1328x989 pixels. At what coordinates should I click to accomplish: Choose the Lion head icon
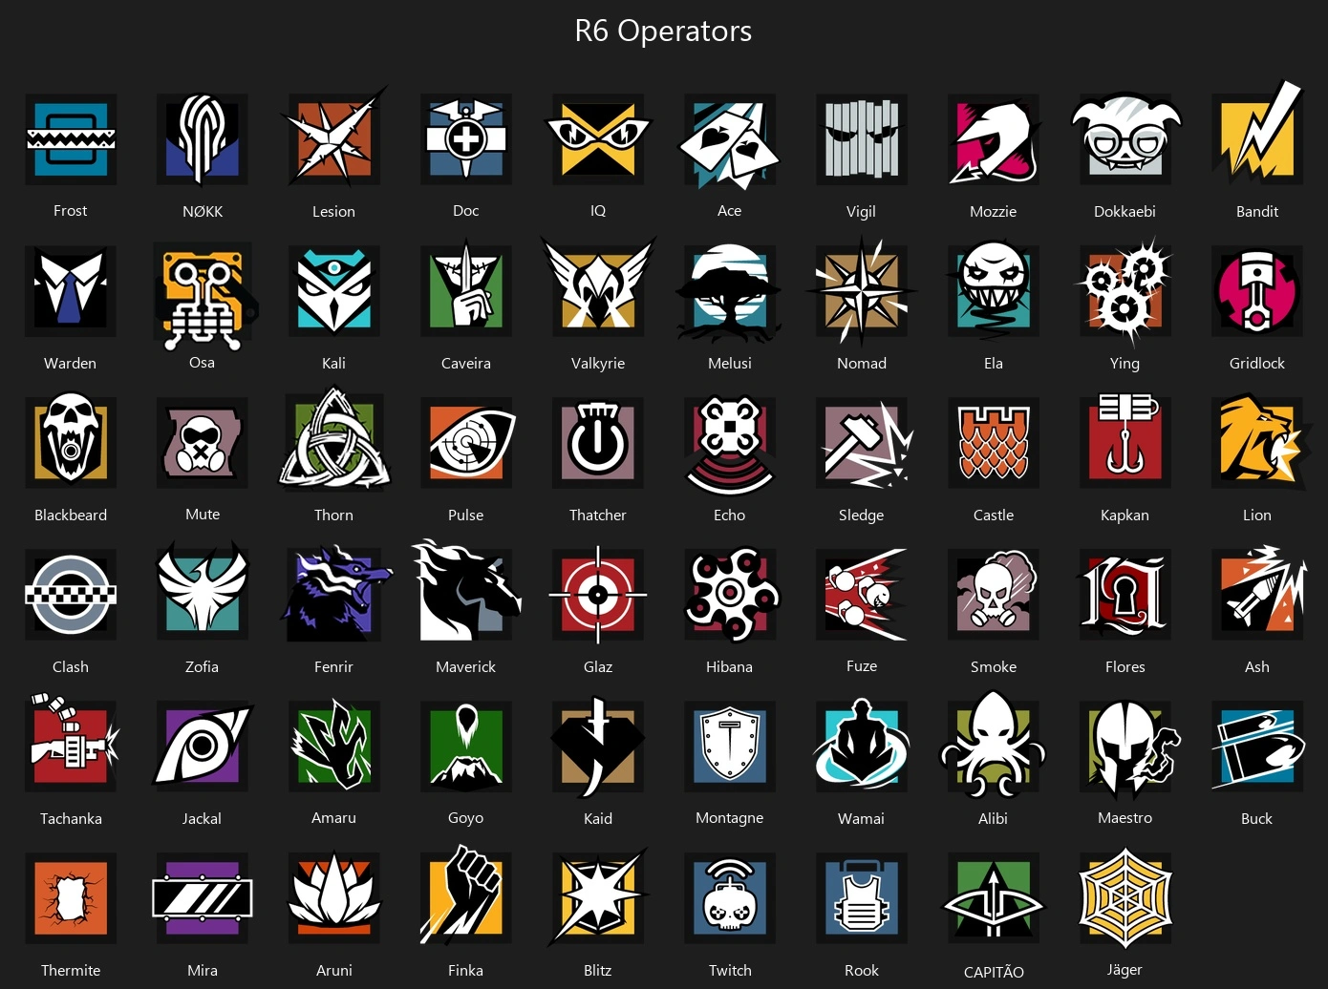click(x=1257, y=443)
